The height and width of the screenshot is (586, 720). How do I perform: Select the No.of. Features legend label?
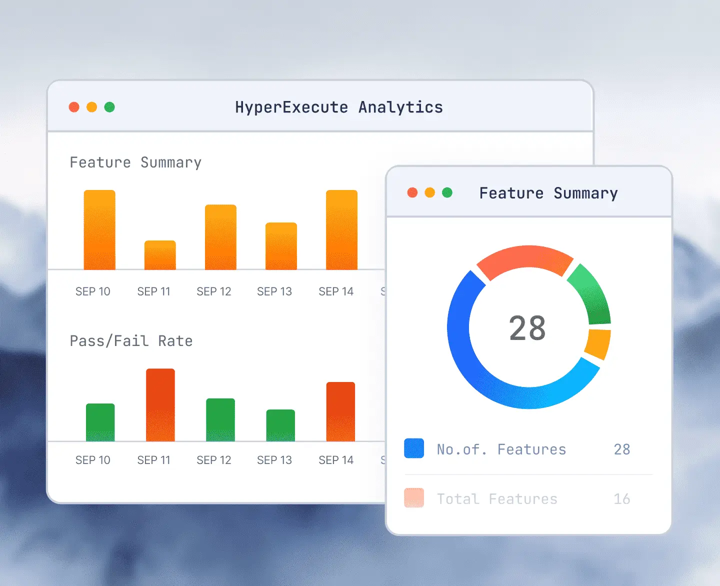[x=501, y=449]
